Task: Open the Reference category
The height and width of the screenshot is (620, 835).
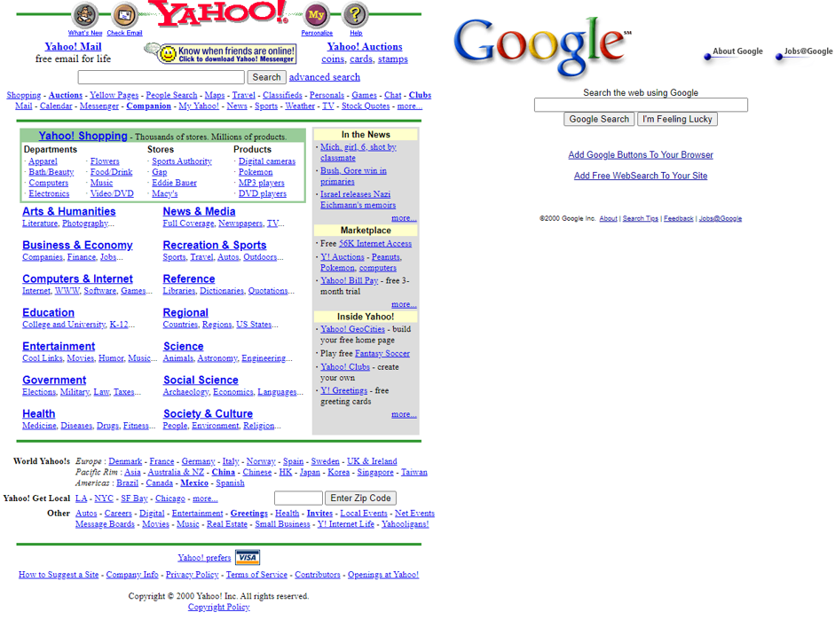Action: (189, 279)
